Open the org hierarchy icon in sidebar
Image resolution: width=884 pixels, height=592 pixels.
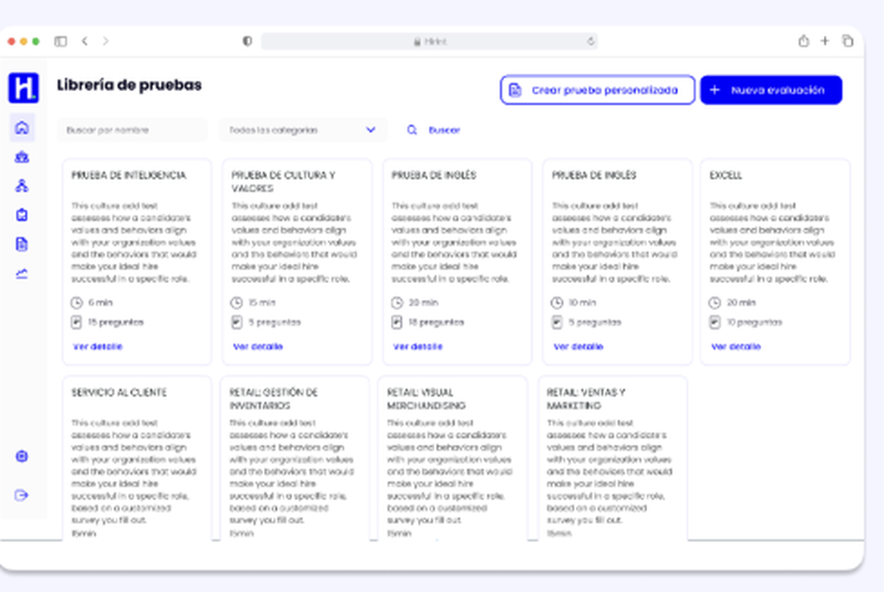pos(22,186)
